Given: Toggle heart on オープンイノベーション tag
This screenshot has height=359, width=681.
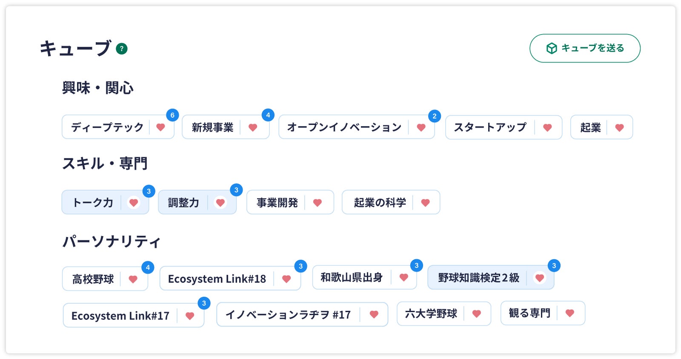Looking at the screenshot, I should (421, 127).
